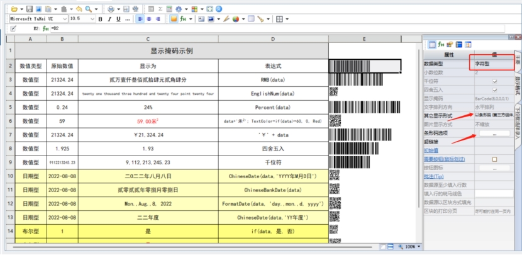The width and height of the screenshot is (522, 255).
Task: Click the copy documents icon
Action: click(48, 9)
